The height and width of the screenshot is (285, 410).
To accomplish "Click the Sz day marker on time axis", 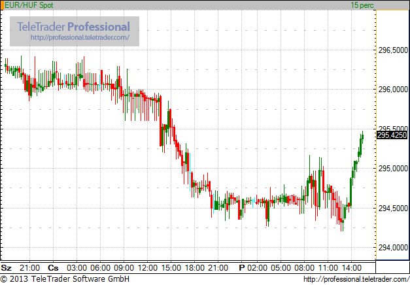I will (x=7, y=268).
